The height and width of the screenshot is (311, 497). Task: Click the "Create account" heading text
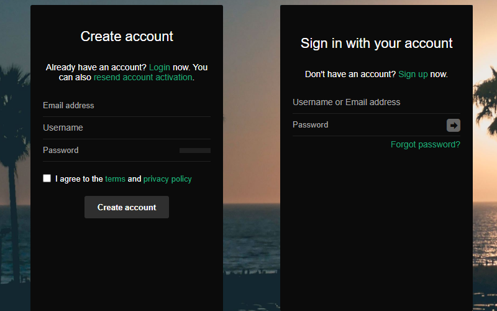pos(127,37)
